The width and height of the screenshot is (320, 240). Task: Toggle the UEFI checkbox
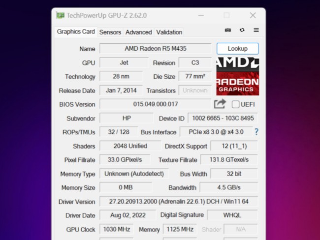[x=235, y=104]
